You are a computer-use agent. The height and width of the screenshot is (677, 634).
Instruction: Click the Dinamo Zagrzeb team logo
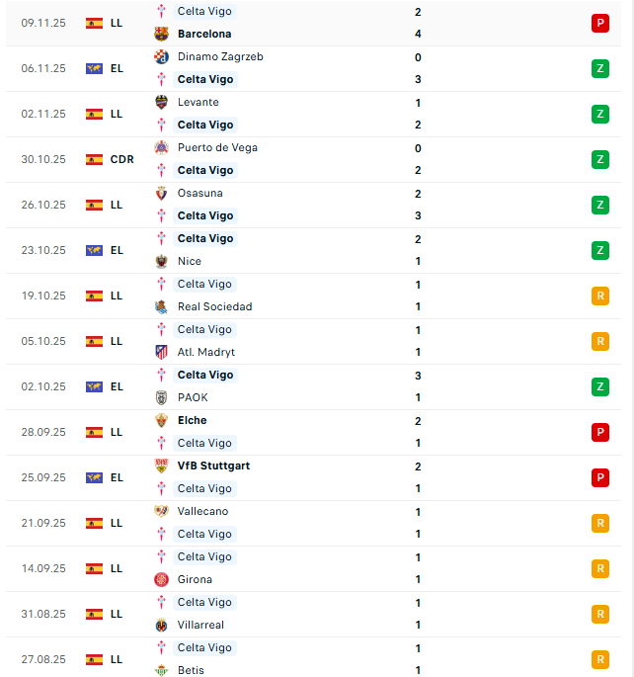[162, 56]
